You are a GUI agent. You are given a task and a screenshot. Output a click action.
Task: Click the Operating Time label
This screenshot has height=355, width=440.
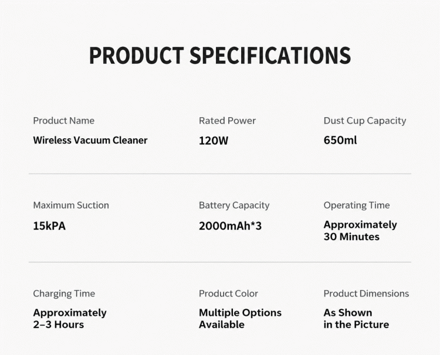click(x=357, y=206)
